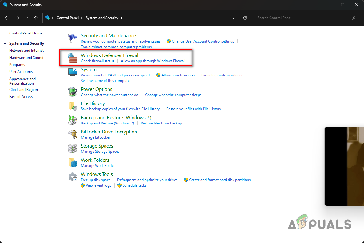Open Security and Maintenance via its flag icon
Viewport: 364px width, 243px height.
click(73, 38)
